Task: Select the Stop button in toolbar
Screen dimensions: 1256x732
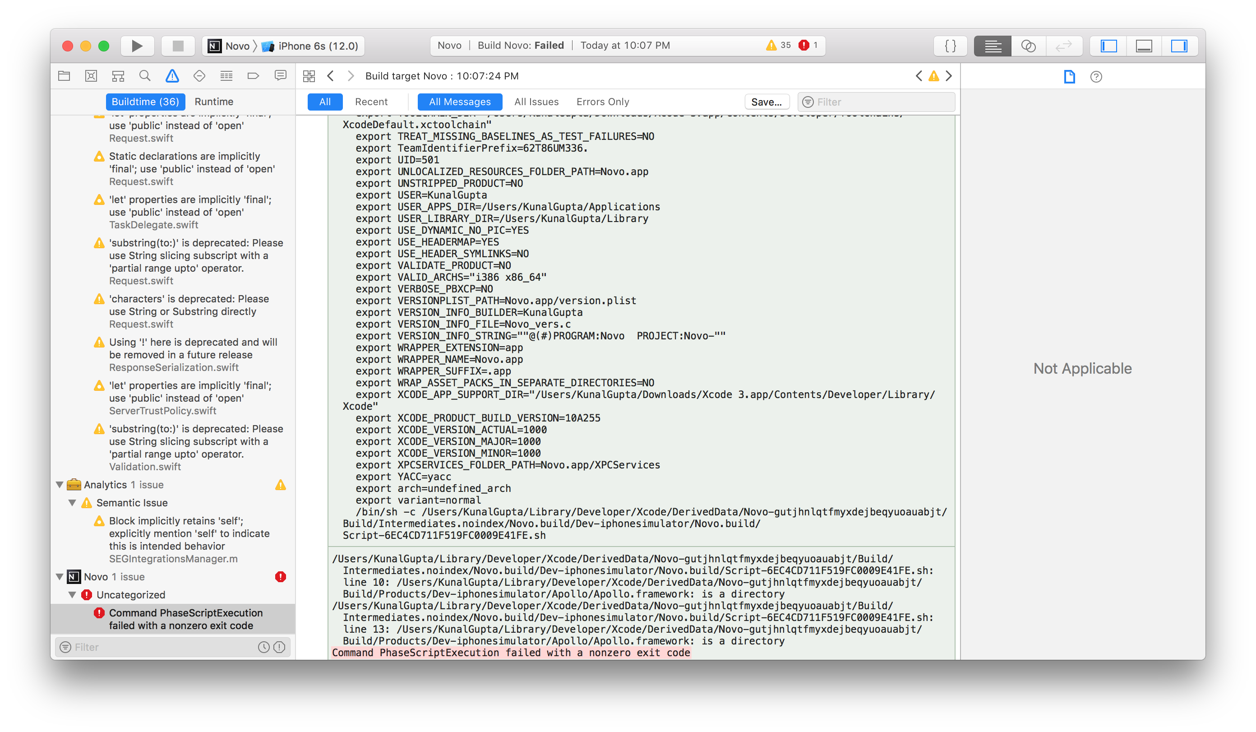Action: [176, 44]
